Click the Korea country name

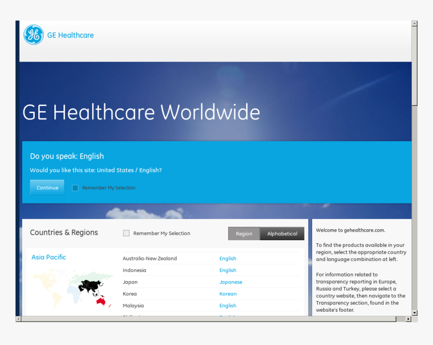tap(130, 294)
